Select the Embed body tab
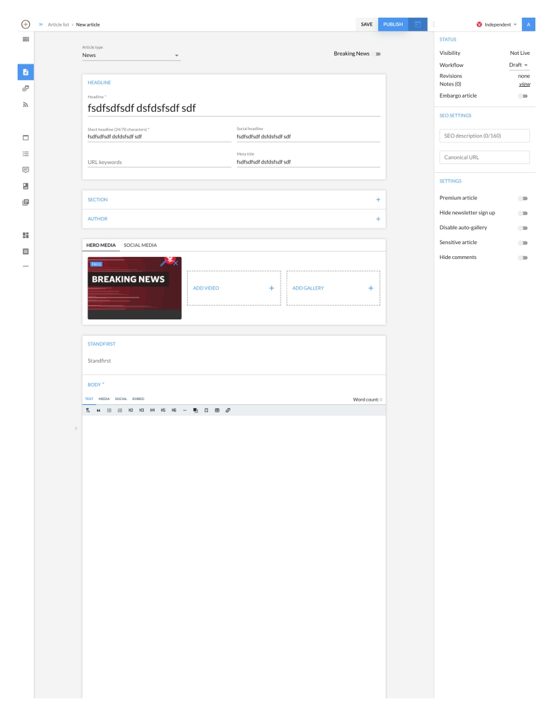Viewport: 553px width, 716px height. [x=138, y=399]
